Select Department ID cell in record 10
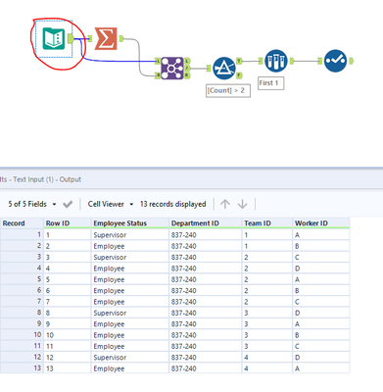The image size is (383, 392). (x=206, y=335)
